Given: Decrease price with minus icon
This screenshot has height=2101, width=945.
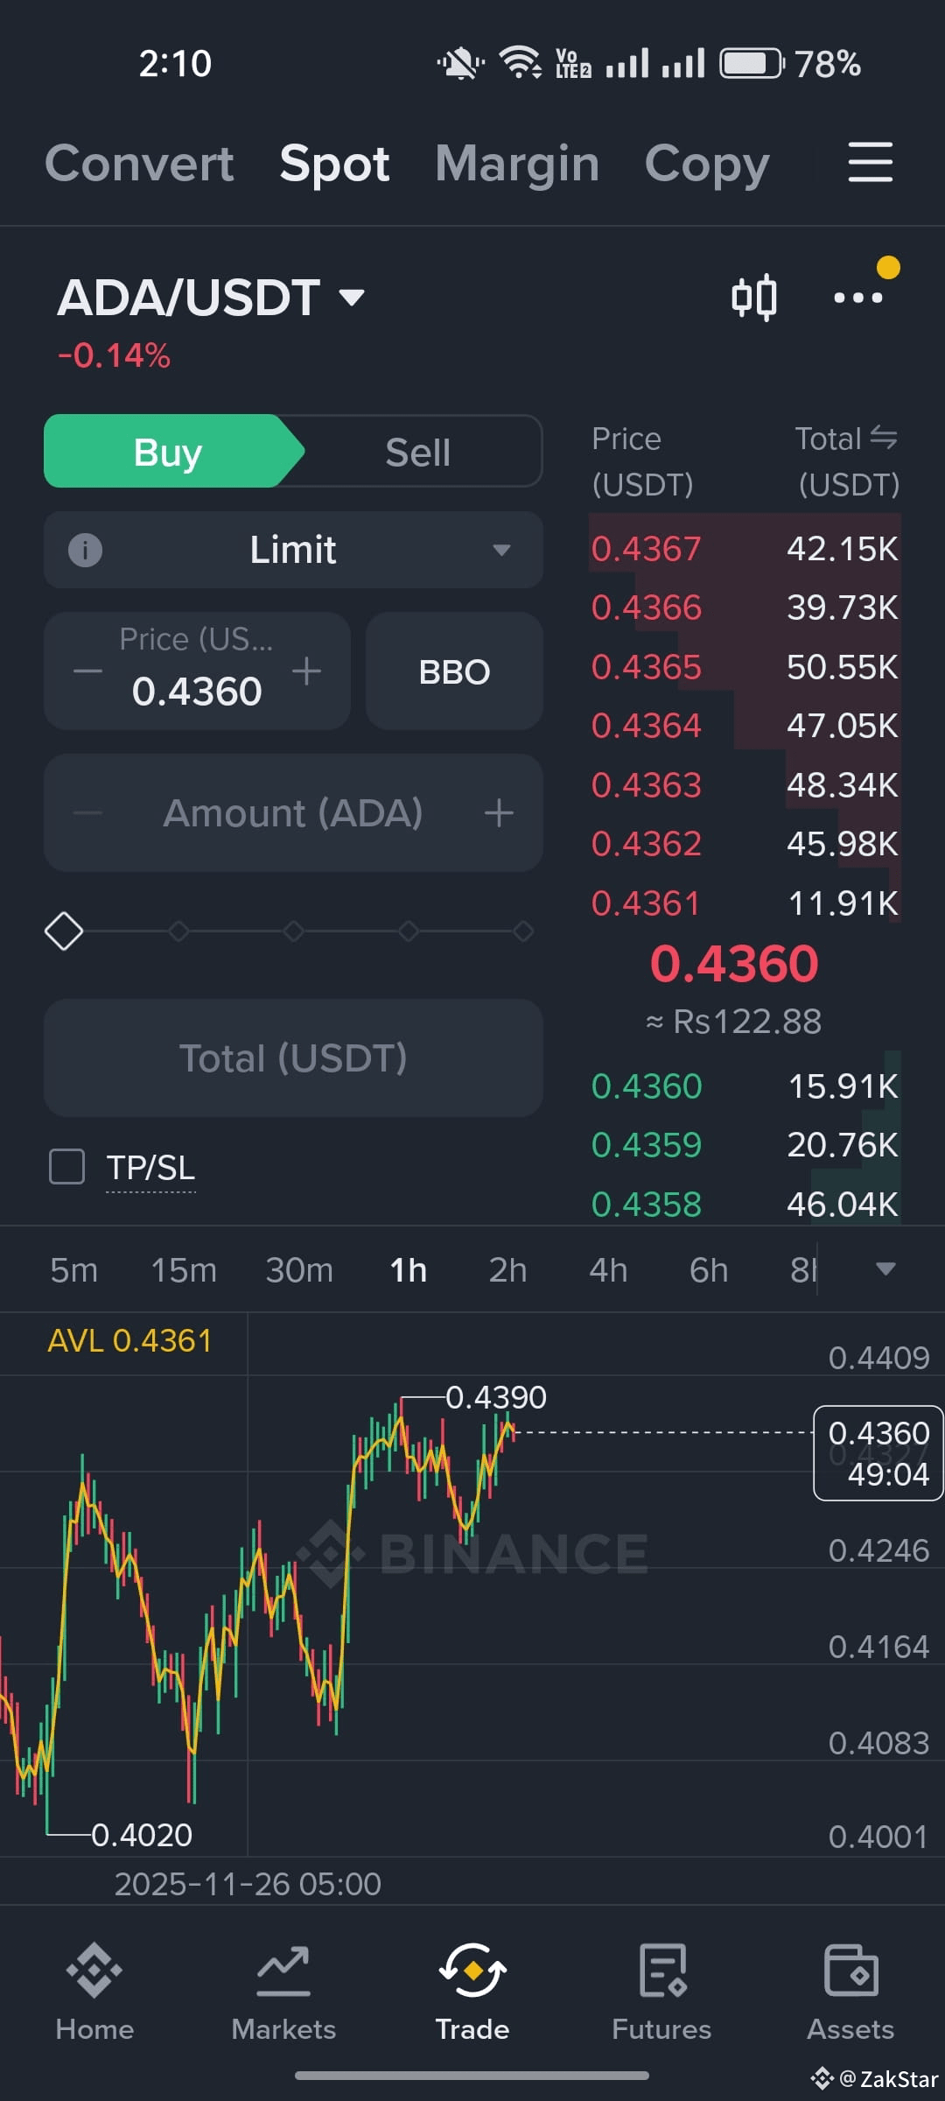Looking at the screenshot, I should click(x=87, y=672).
